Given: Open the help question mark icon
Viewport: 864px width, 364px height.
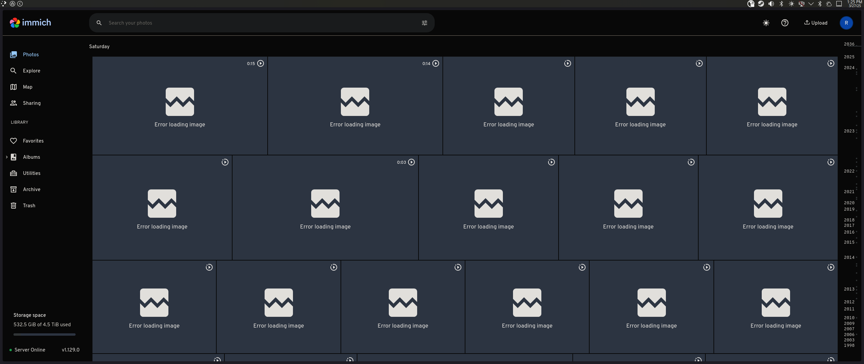Looking at the screenshot, I should click(785, 23).
